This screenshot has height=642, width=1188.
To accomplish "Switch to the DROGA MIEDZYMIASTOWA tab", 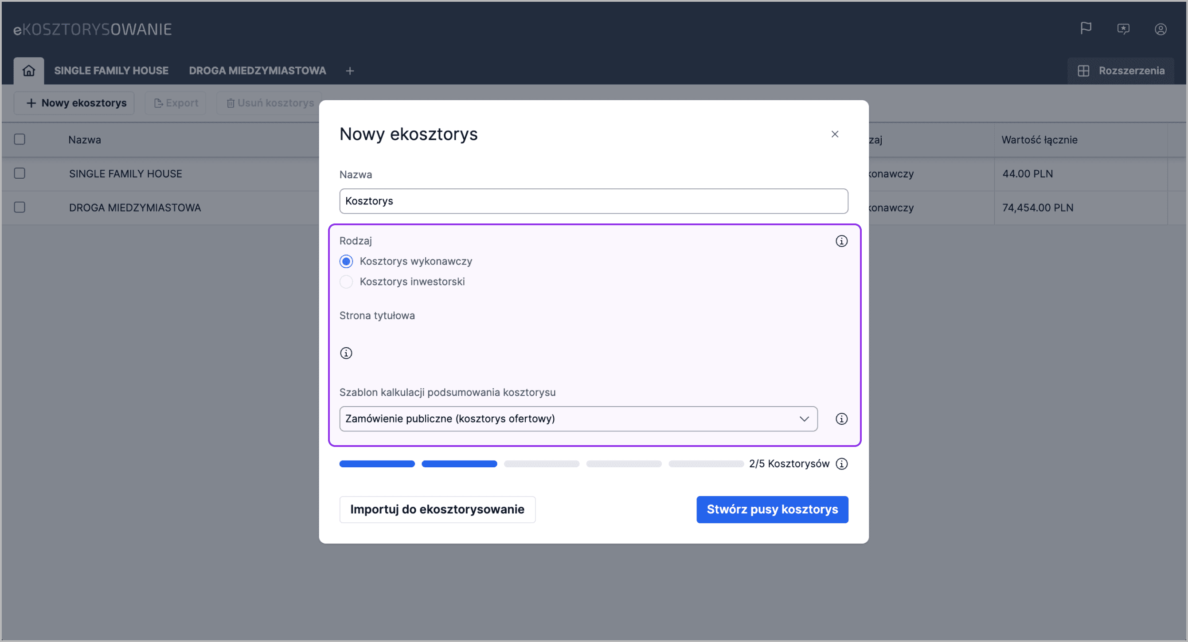I will point(258,70).
